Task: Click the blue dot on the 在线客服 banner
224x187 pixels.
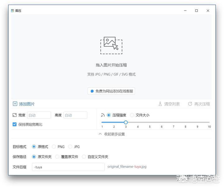Action: tap(92, 91)
